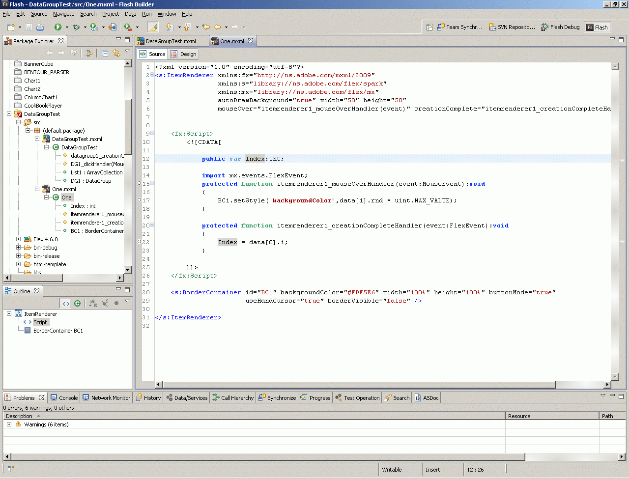
Task: Click the Open Perspective icon
Action: [429, 27]
